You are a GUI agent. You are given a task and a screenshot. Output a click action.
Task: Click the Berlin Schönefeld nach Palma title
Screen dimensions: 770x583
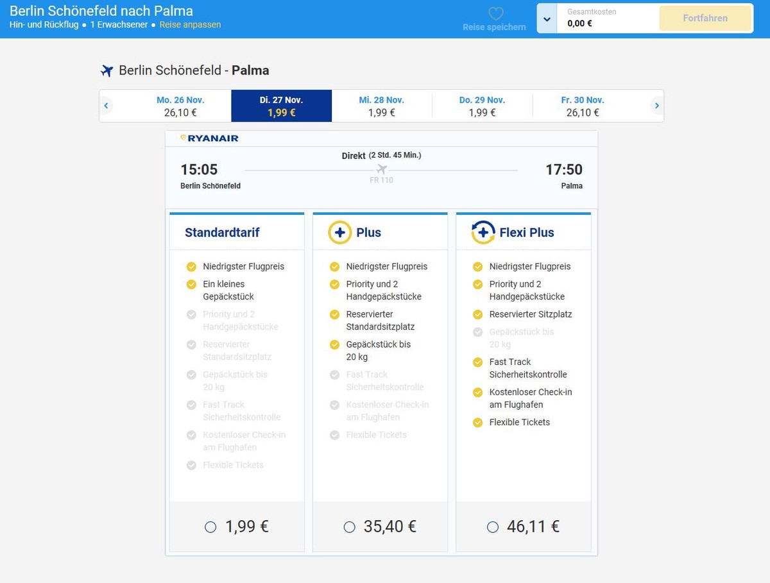(101, 11)
